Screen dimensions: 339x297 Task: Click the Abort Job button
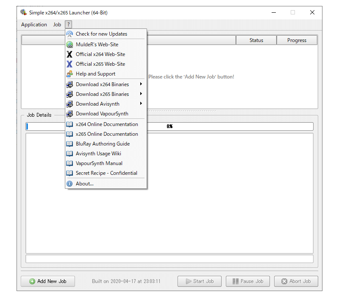point(296,281)
